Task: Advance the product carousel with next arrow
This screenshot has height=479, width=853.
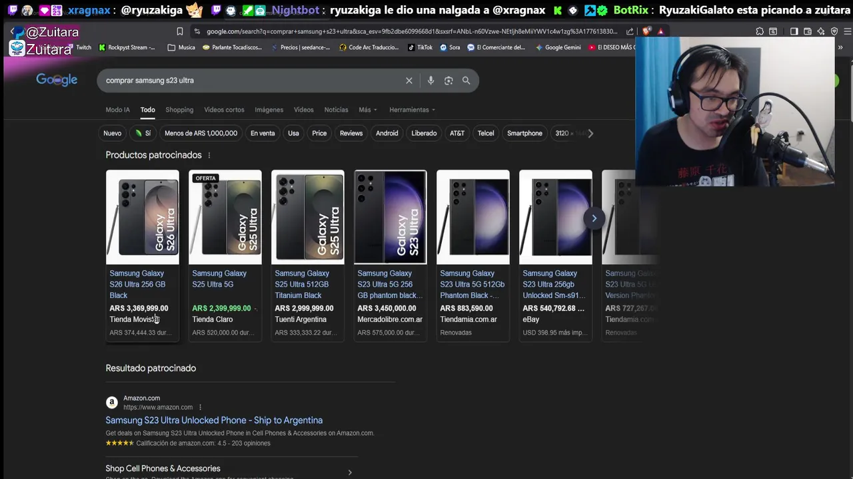Action: tap(594, 218)
